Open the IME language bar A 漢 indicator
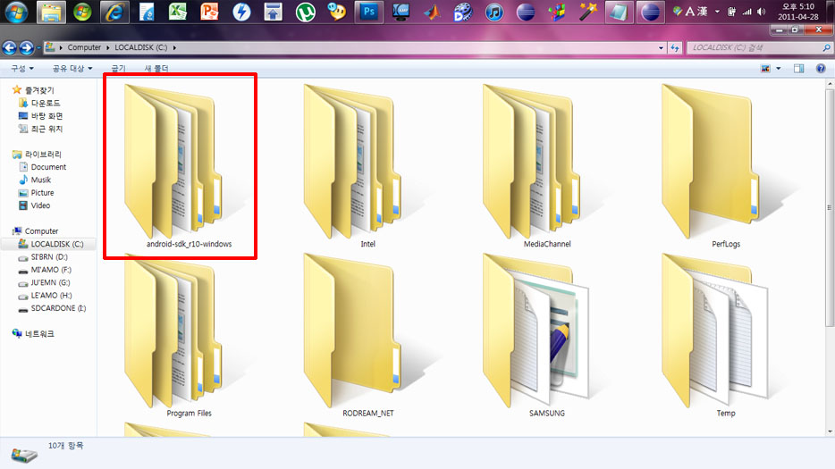 [x=696, y=12]
